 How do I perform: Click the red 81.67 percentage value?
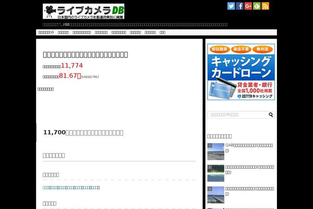click(x=70, y=76)
